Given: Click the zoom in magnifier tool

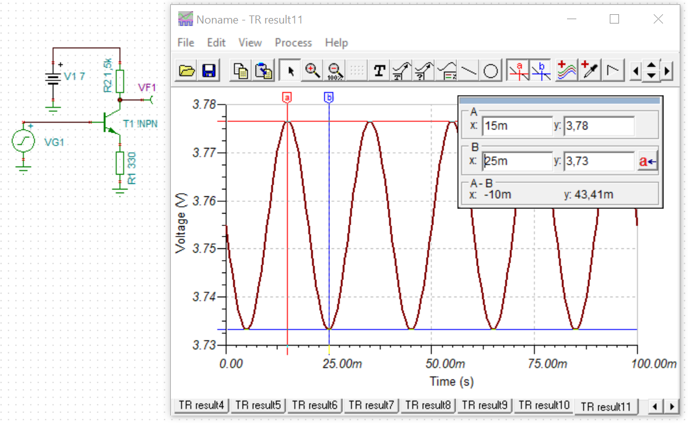Looking at the screenshot, I should click(x=313, y=71).
